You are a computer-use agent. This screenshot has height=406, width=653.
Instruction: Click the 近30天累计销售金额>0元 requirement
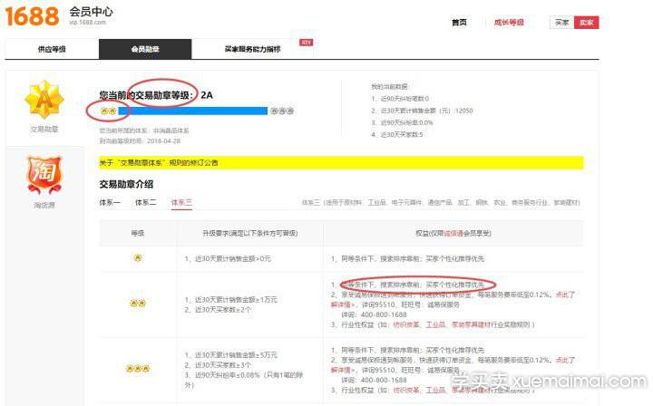228,259
